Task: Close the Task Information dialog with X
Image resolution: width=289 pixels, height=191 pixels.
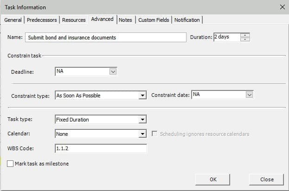Action: [x=282, y=7]
